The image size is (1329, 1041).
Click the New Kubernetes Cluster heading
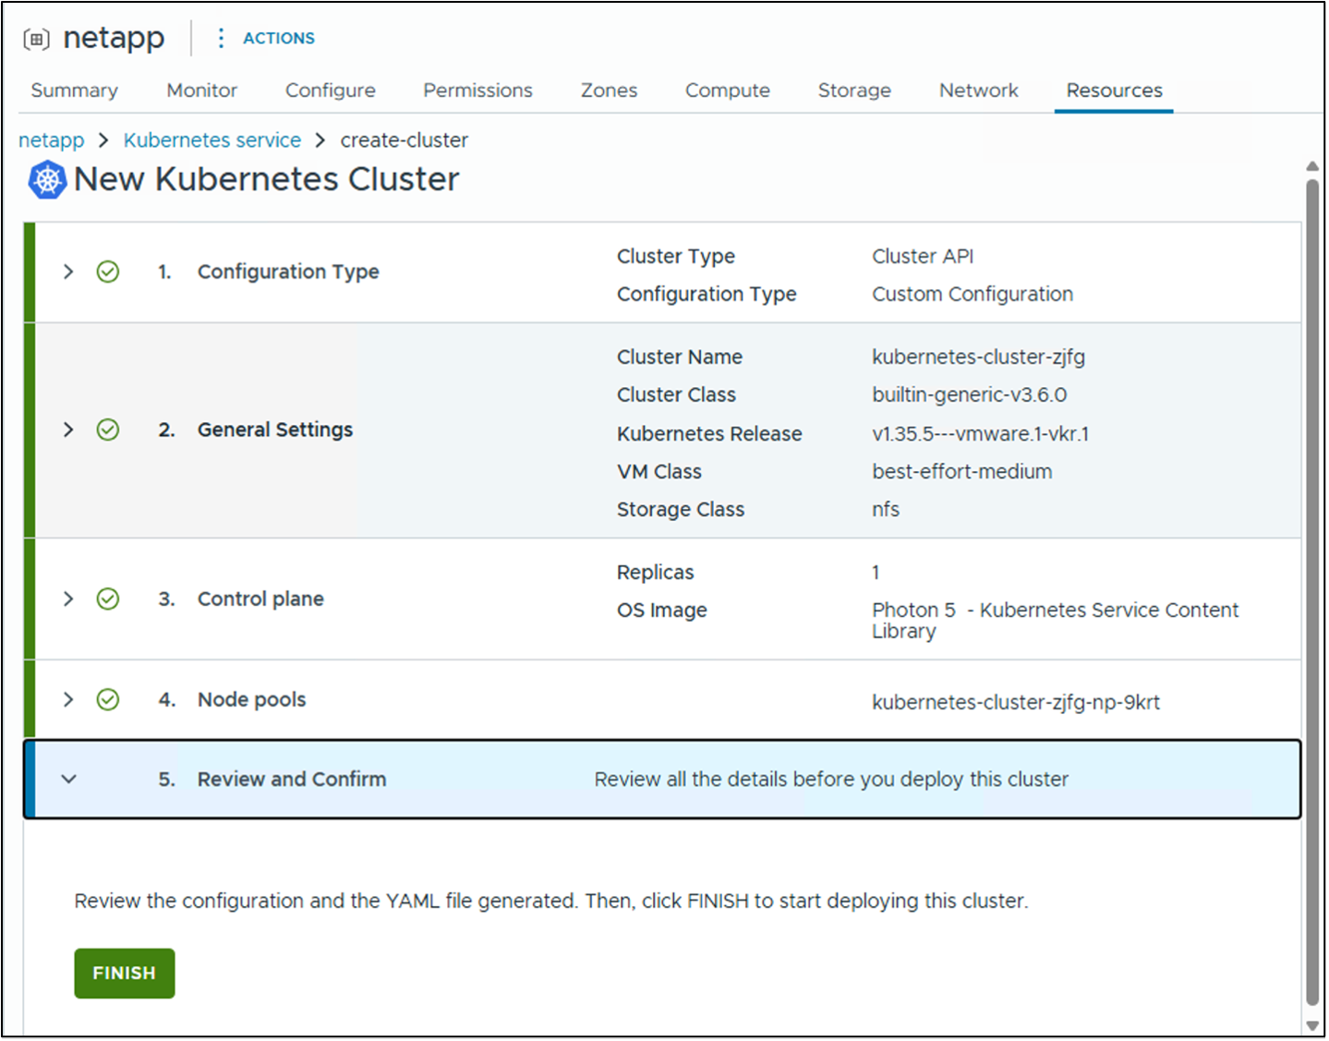tap(266, 179)
